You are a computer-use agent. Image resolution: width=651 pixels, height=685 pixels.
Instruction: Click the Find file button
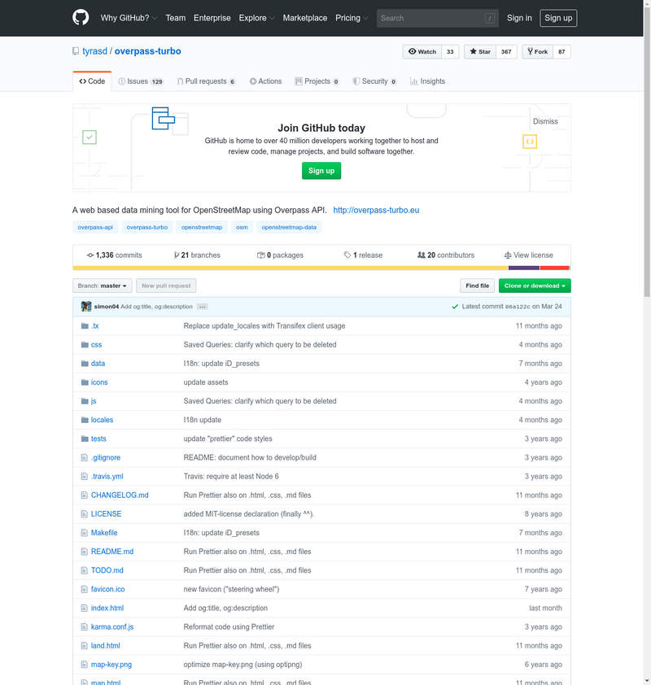pos(477,286)
